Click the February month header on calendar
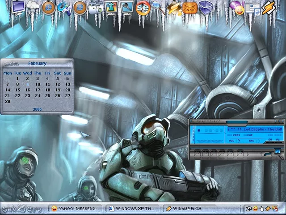Image resolution: width=286 pixels, height=215 pixels. pyautogui.click(x=38, y=63)
